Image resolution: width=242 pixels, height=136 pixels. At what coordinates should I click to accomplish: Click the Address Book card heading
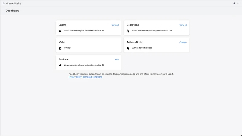pos(134,42)
